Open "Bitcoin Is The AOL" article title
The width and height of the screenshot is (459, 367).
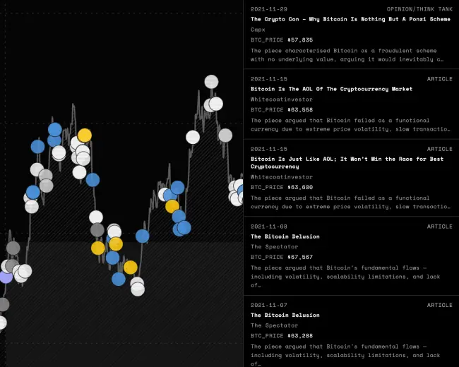332,89
